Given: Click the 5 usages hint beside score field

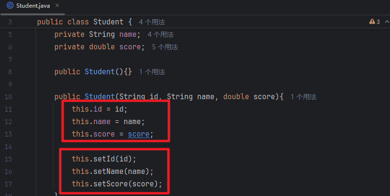Looking at the screenshot, I should [x=164, y=47].
